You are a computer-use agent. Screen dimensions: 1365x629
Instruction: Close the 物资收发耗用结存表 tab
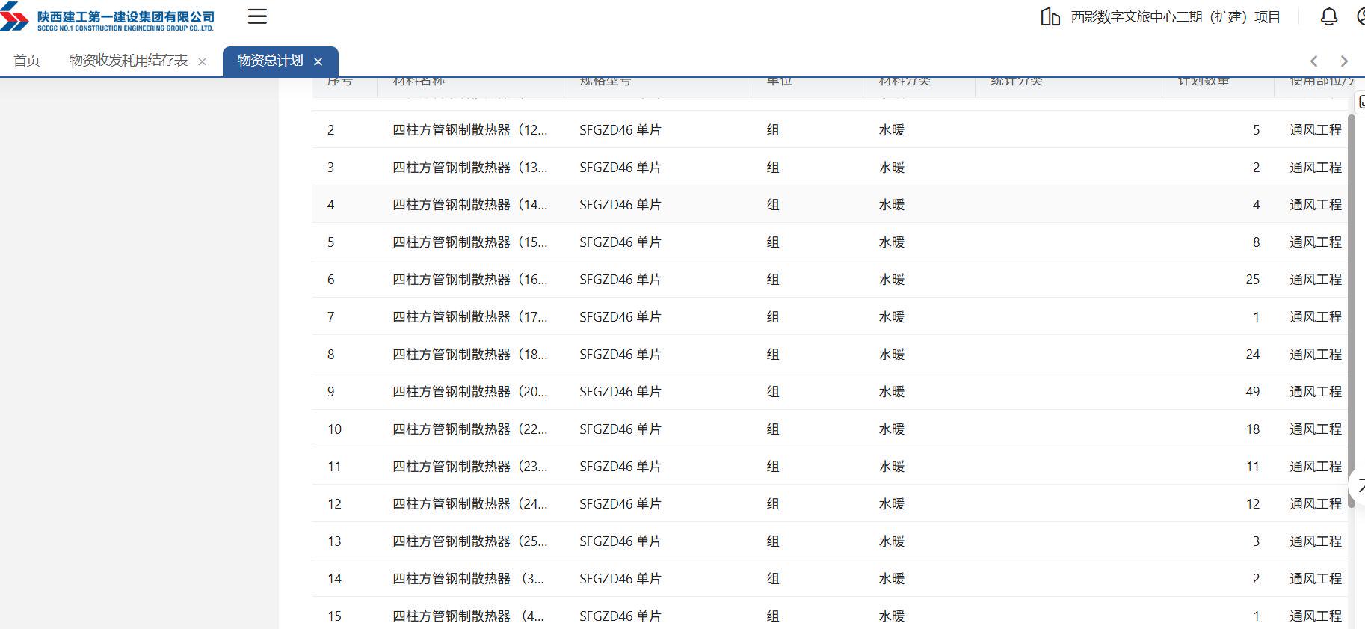click(x=202, y=61)
